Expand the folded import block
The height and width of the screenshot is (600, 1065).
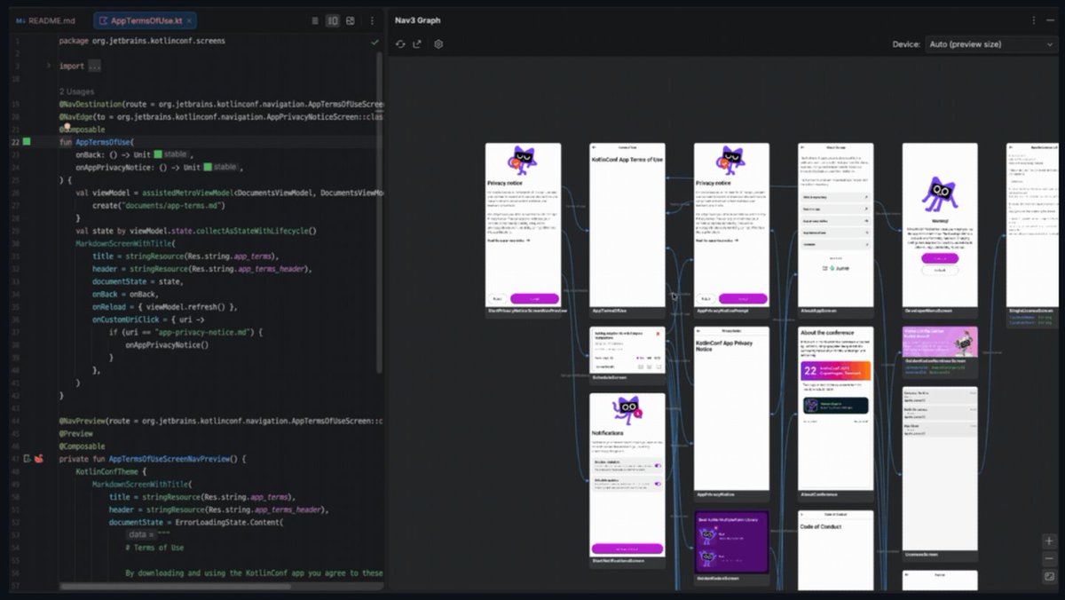pos(49,66)
